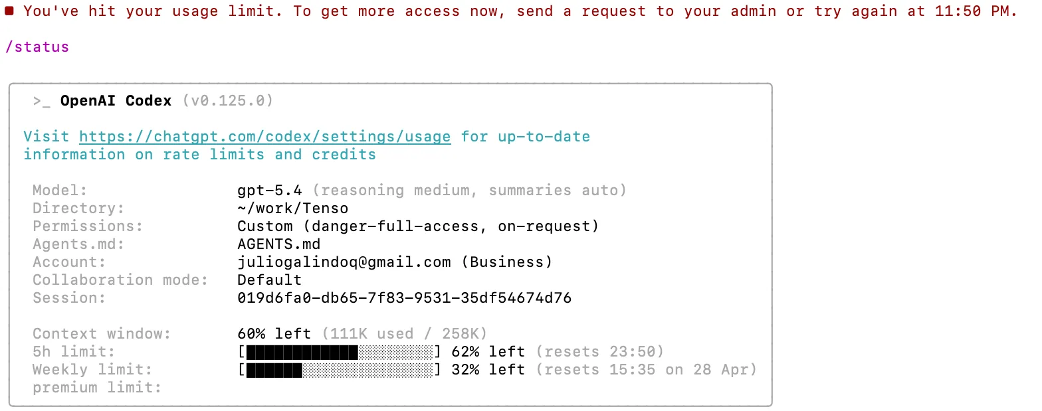Click the red error square icon

click(9, 11)
